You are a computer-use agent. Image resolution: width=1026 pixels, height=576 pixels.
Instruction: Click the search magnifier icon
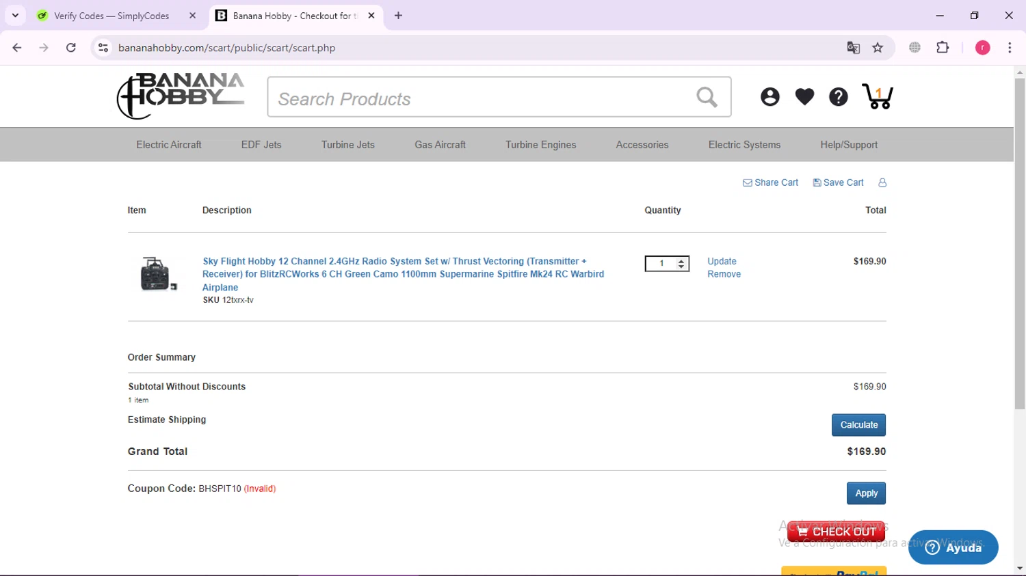(x=707, y=98)
